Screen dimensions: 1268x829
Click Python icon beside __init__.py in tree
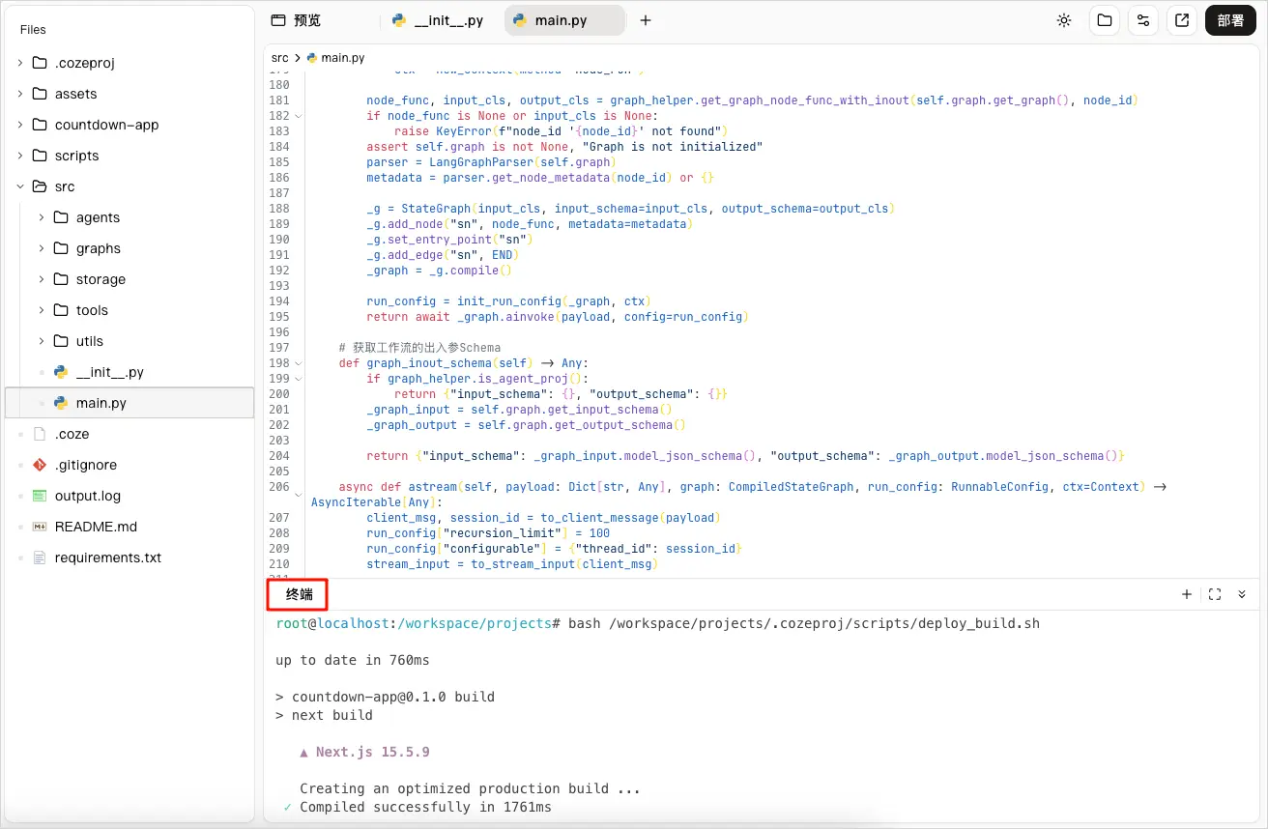point(61,372)
